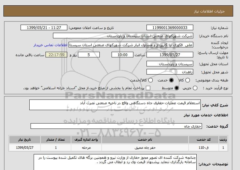Click the unit cell مرحله
The width and height of the screenshot is (240, 170).
click(86, 148)
